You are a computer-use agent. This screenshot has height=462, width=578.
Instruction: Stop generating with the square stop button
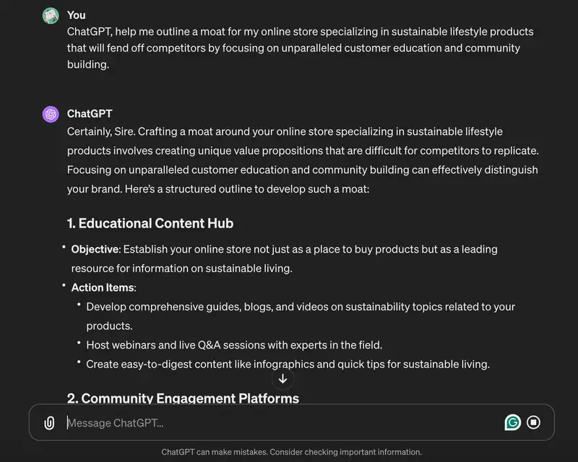click(533, 422)
